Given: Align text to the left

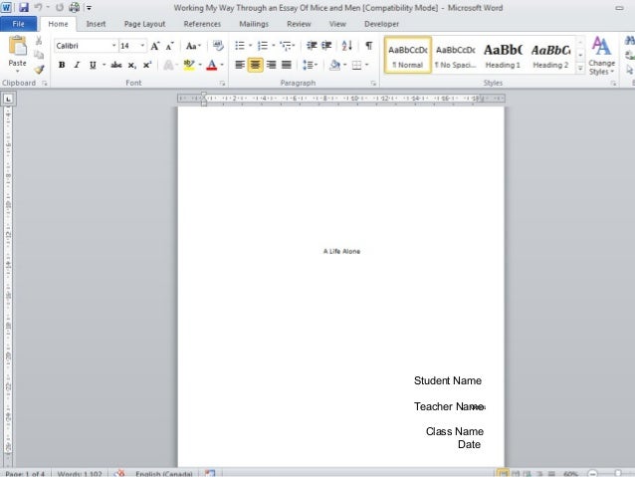Looking at the screenshot, I should pos(239,65).
